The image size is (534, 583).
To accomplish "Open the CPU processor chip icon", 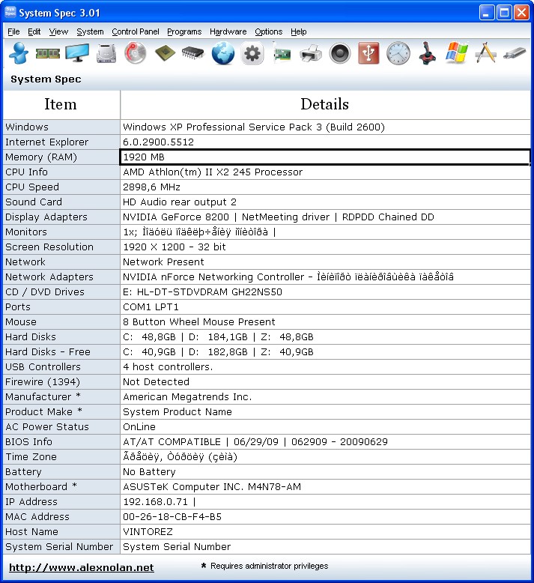I will tap(165, 53).
